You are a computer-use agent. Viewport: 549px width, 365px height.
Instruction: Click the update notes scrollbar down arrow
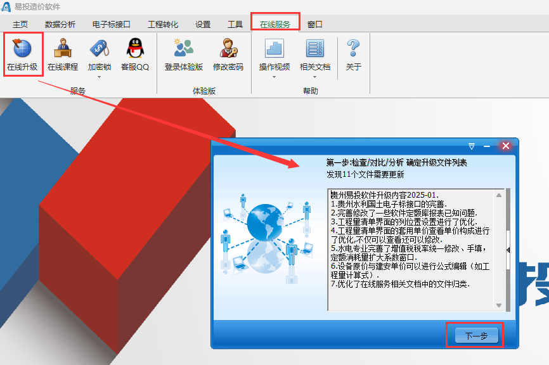point(499,305)
